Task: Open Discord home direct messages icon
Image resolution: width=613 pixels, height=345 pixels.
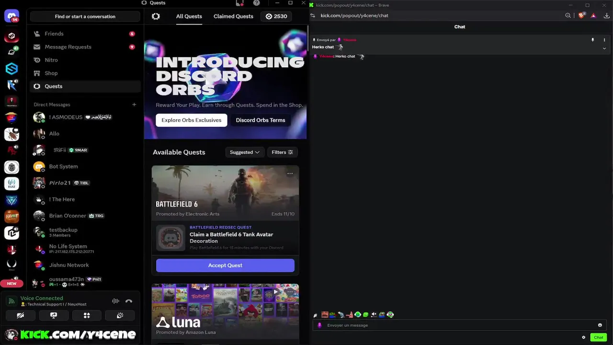Action: [x=11, y=16]
